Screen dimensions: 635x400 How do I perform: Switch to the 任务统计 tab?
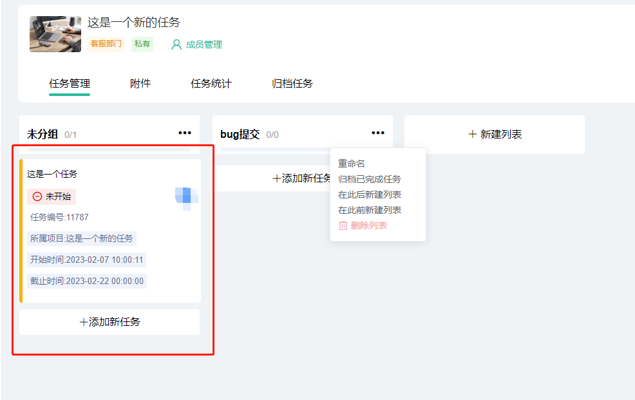click(211, 84)
